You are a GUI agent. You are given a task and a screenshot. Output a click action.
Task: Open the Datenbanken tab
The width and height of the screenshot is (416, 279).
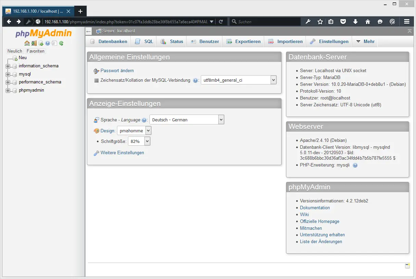click(x=109, y=41)
